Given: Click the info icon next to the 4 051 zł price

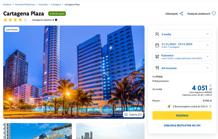Looking at the screenshot, I should click(210, 86).
